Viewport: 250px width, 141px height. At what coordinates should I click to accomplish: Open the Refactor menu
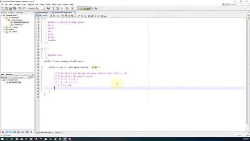click(x=31, y=4)
